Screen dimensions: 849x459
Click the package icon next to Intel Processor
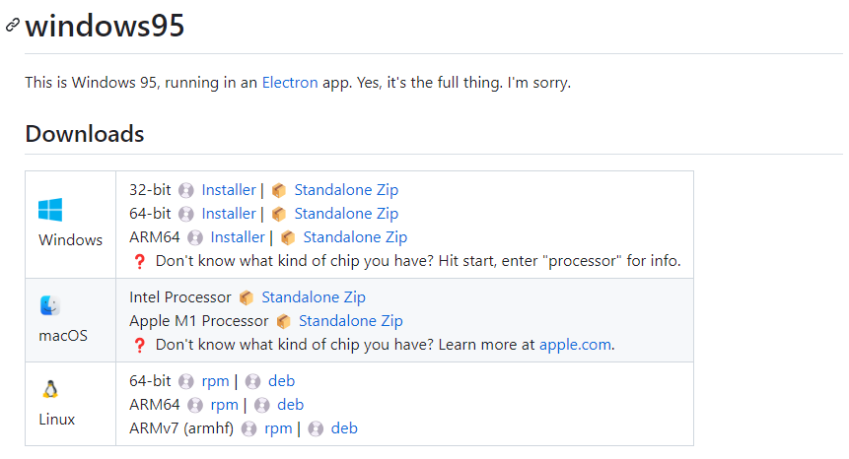247,297
